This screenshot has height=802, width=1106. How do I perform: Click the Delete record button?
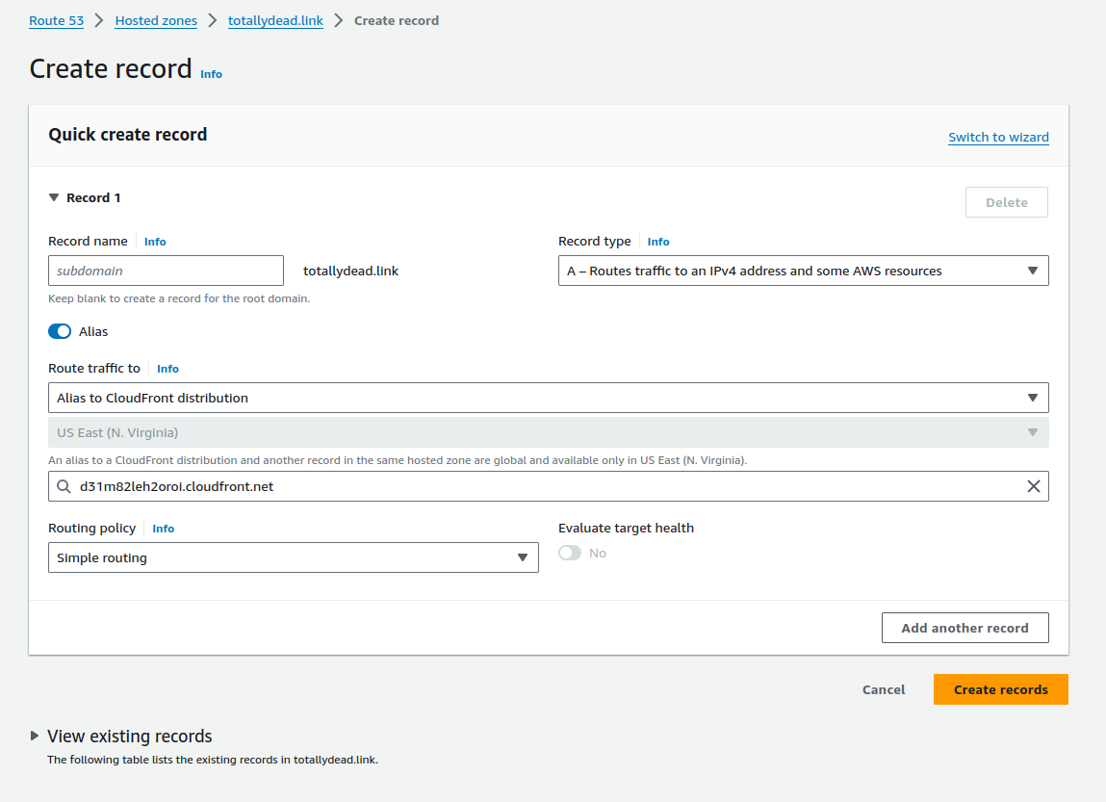click(x=1006, y=202)
